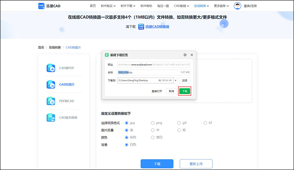The image size is (294, 170).
Task: Set image quality to 低
Action: (x=179, y=130)
